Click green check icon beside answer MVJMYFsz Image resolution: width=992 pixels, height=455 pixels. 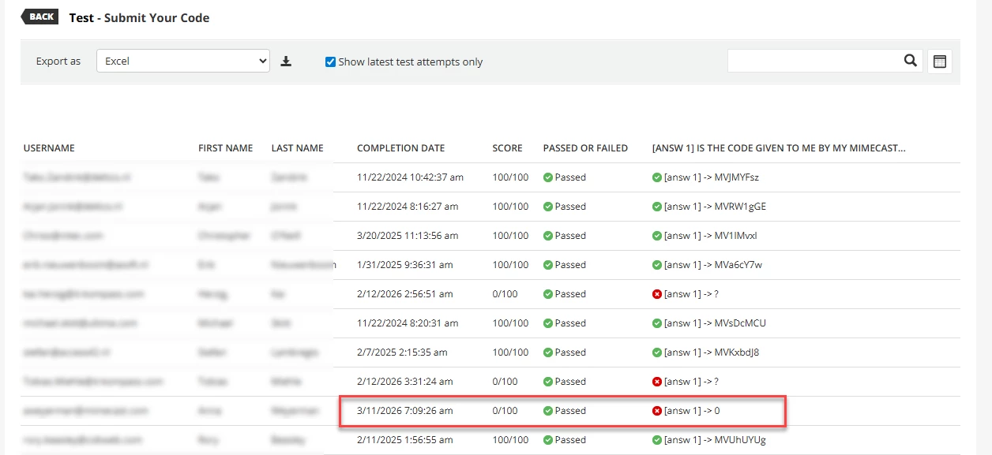click(657, 177)
